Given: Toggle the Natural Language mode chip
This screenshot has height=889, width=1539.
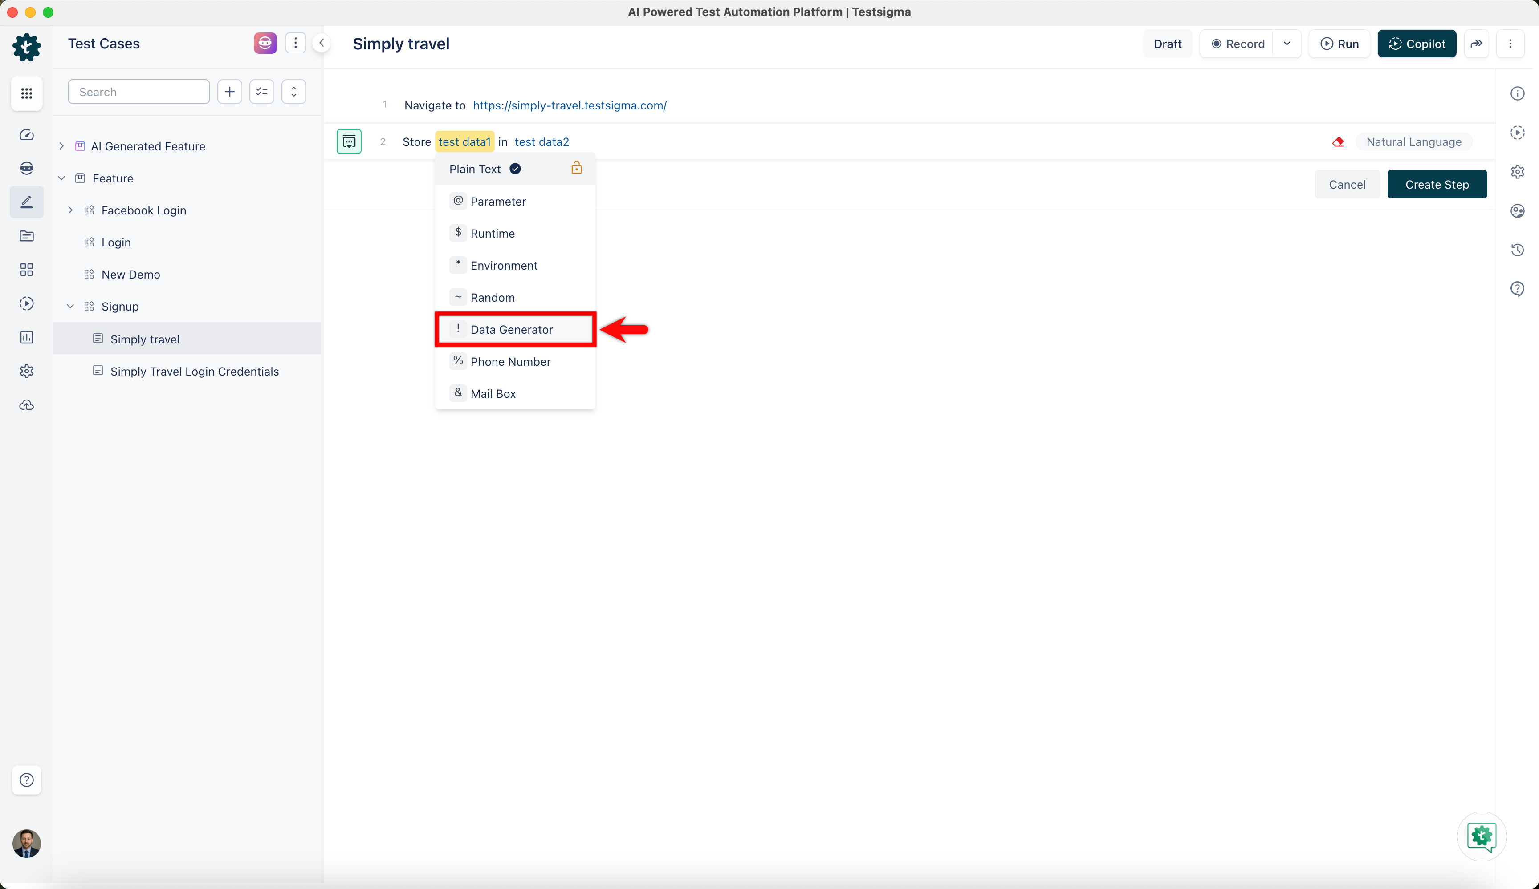Looking at the screenshot, I should click(x=1414, y=142).
